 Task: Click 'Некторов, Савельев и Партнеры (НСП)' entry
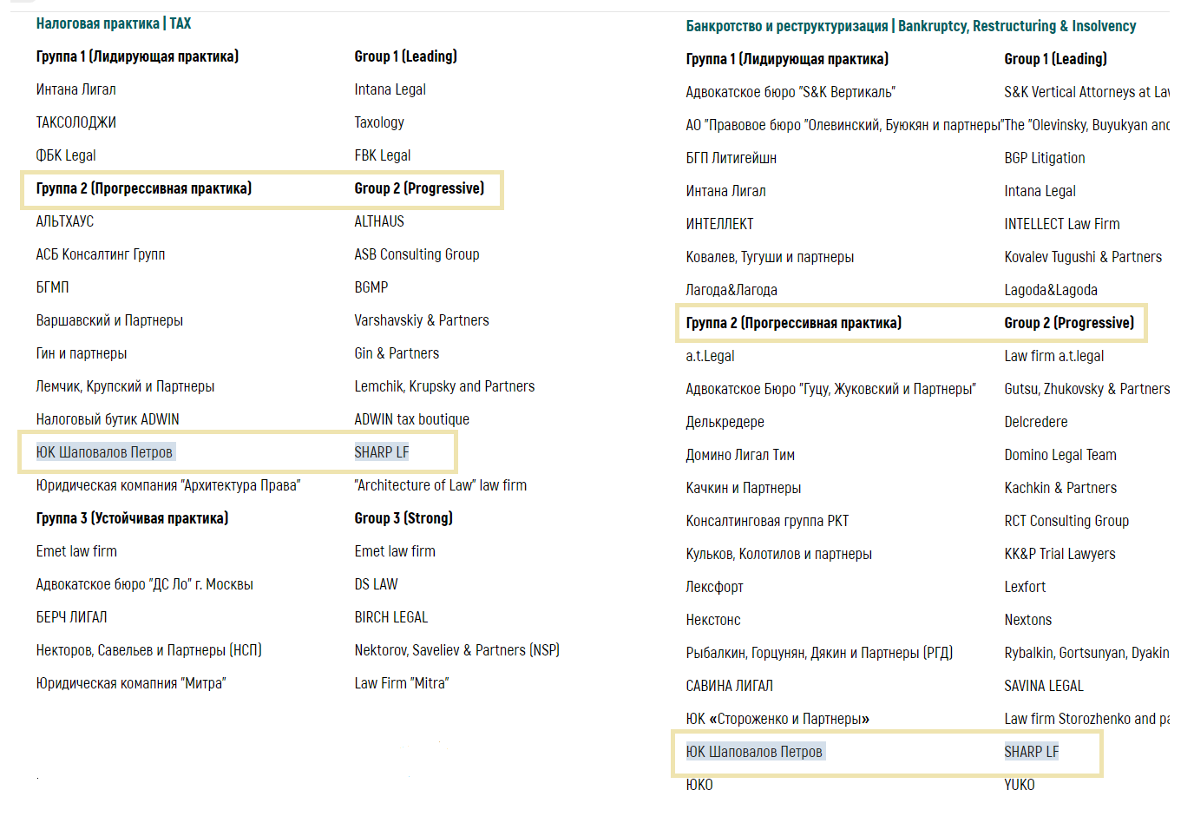148,650
